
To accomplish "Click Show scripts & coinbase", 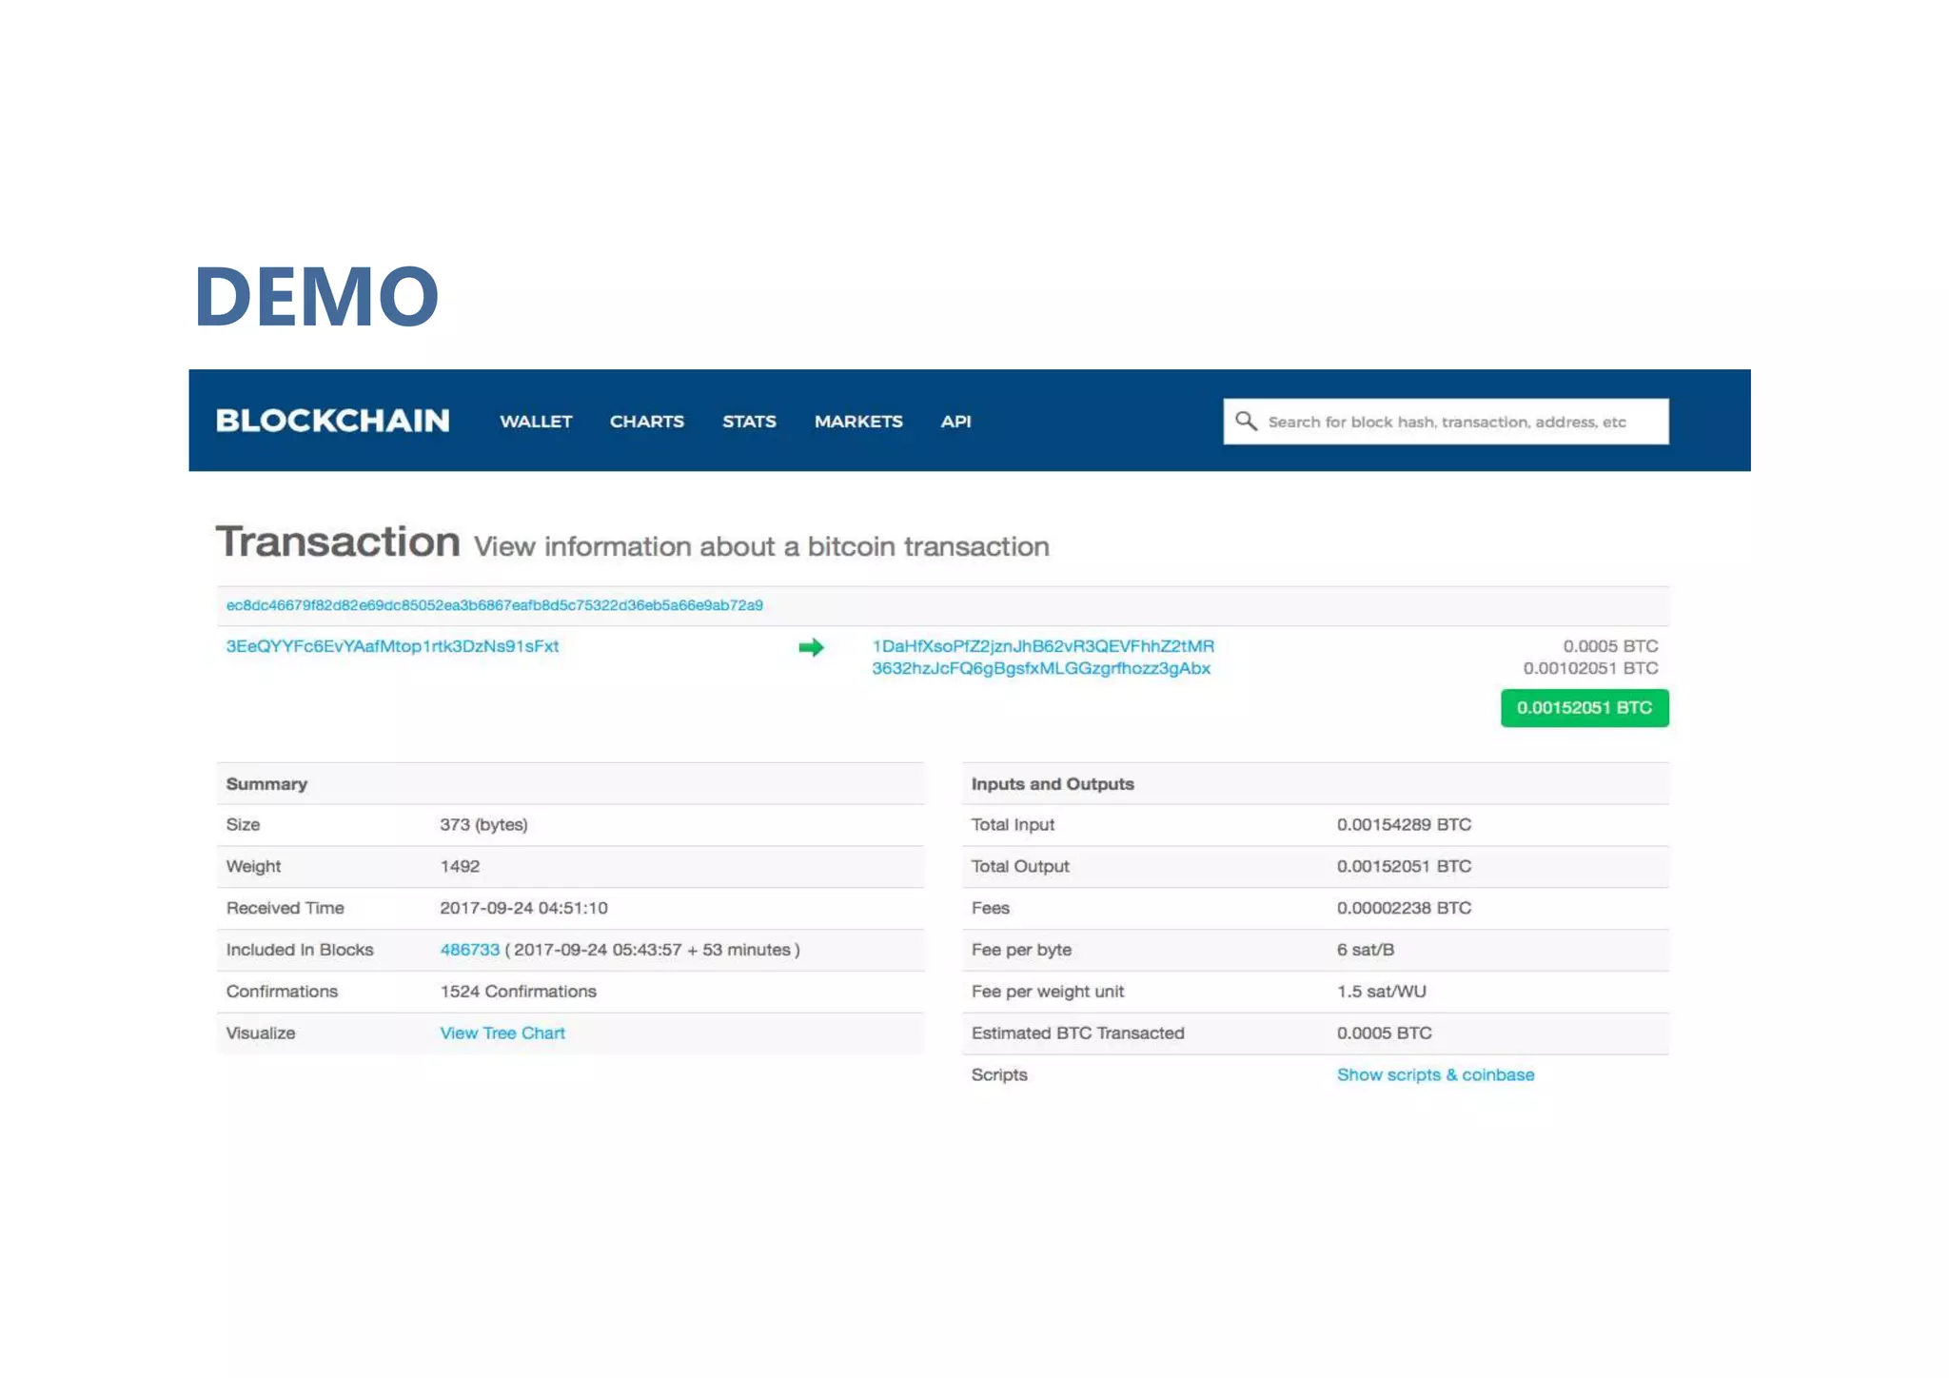I will tap(1435, 1075).
